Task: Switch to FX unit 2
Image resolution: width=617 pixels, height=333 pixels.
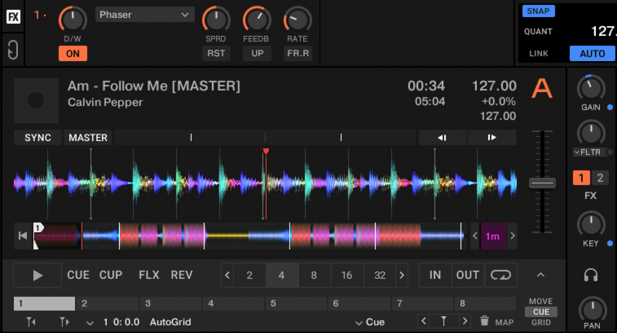Action: [x=600, y=178]
